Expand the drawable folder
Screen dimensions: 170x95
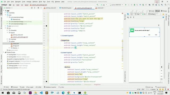[x=7, y=30]
